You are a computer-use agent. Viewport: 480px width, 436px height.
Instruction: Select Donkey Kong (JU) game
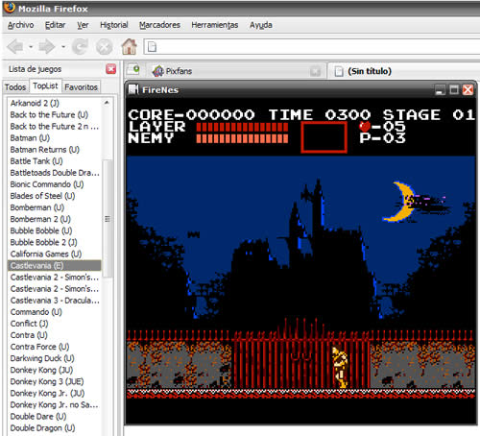point(55,370)
